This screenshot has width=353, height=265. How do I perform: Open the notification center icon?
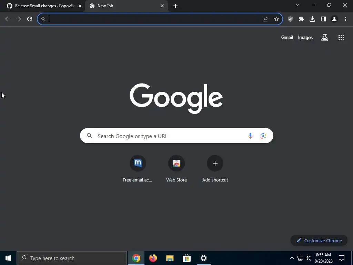click(x=342, y=258)
